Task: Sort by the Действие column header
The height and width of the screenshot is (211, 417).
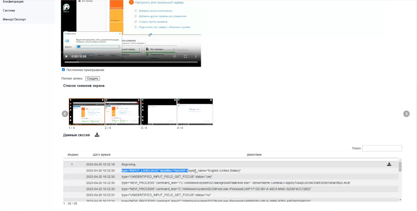Action: click(x=254, y=154)
